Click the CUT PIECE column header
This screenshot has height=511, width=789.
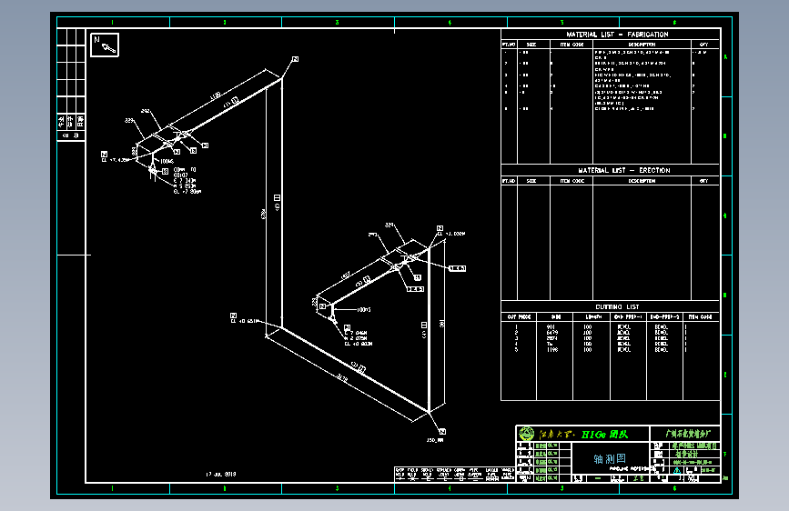519,316
